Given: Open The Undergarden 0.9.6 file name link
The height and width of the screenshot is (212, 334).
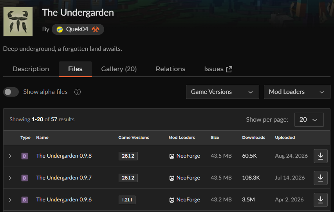Looking at the screenshot, I should coord(64,199).
